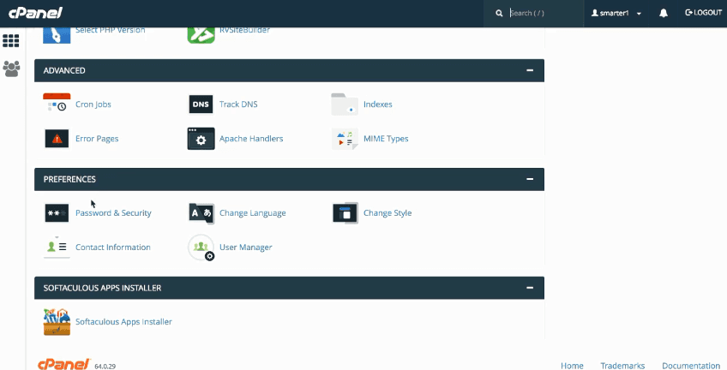Click the notifications bell icon

tap(664, 13)
